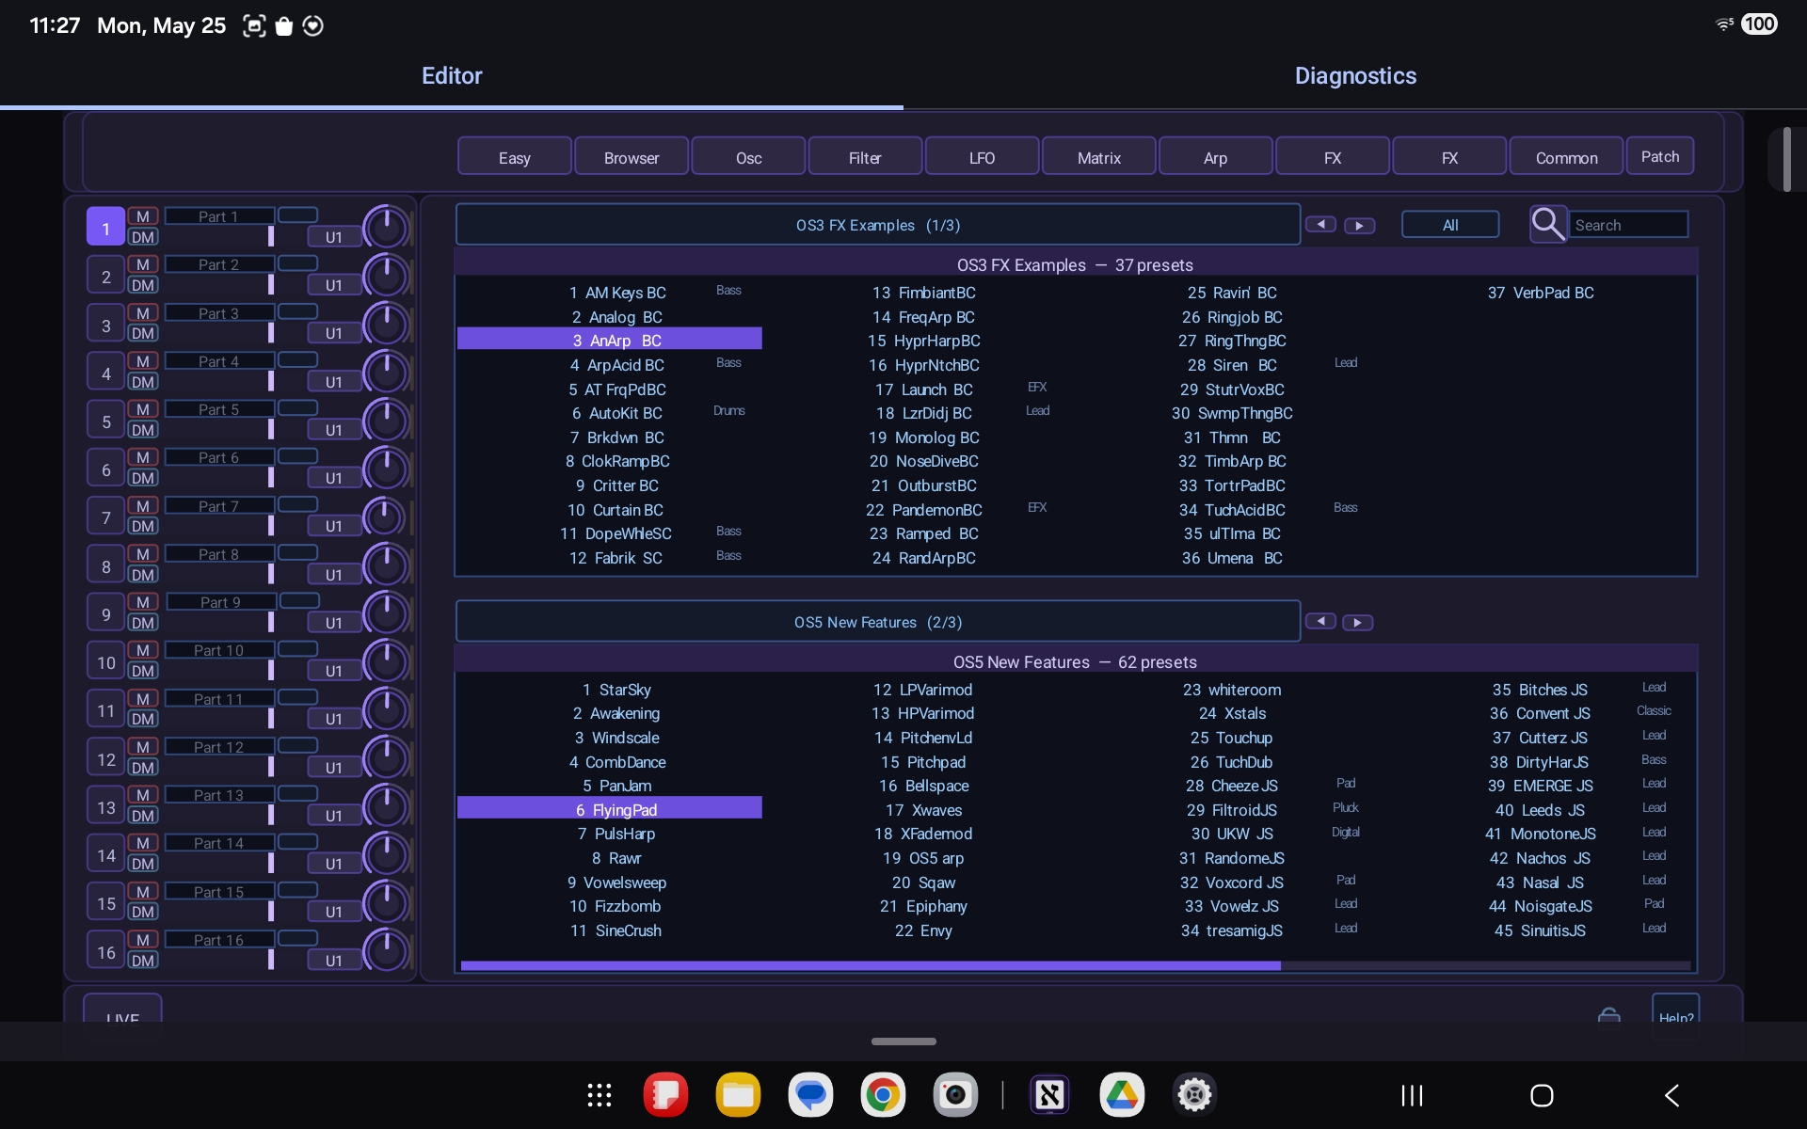This screenshot has height=1129, width=1807.
Task: Open the yellow Files app in the taskbar
Action: tap(738, 1095)
